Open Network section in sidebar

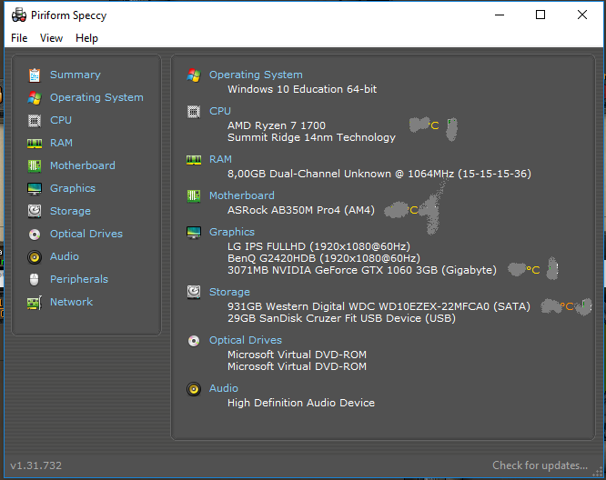point(71,302)
